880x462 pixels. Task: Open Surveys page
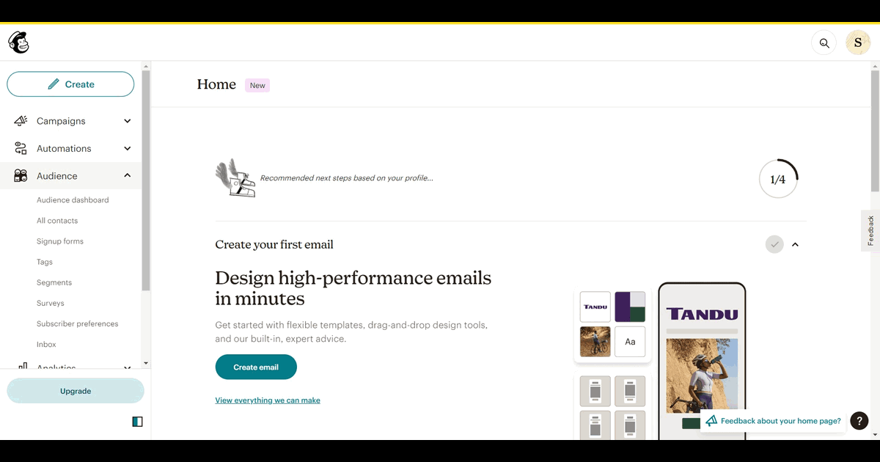pyautogui.click(x=51, y=303)
